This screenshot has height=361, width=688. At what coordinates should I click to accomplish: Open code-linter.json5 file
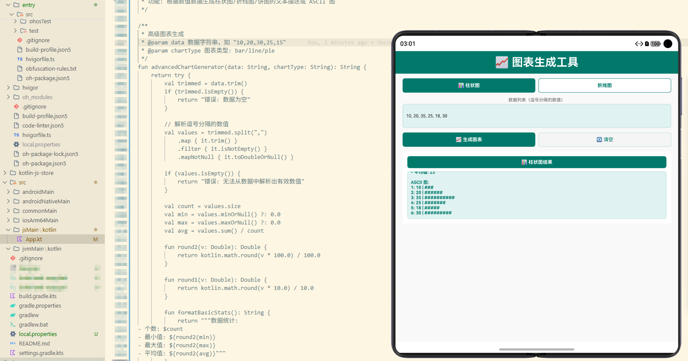(43, 125)
